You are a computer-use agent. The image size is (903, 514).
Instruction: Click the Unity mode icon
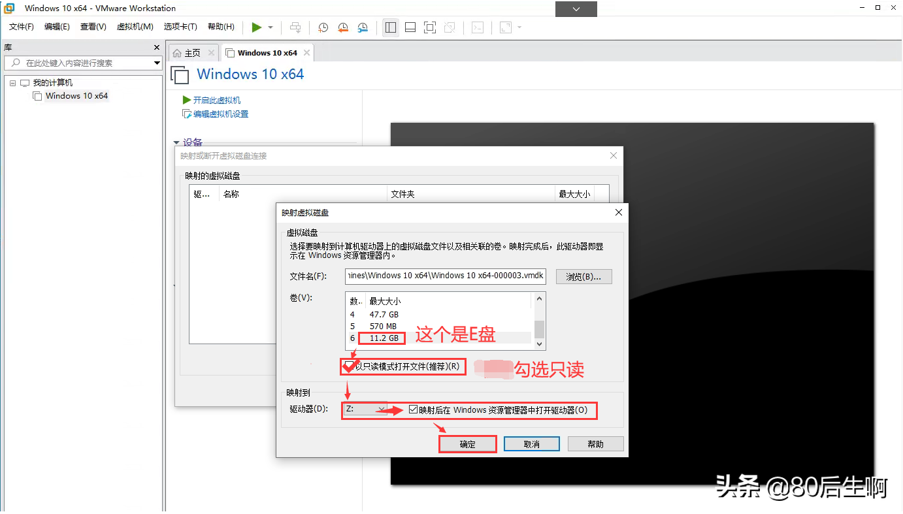450,27
